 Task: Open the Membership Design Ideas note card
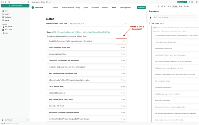pos(87,54)
